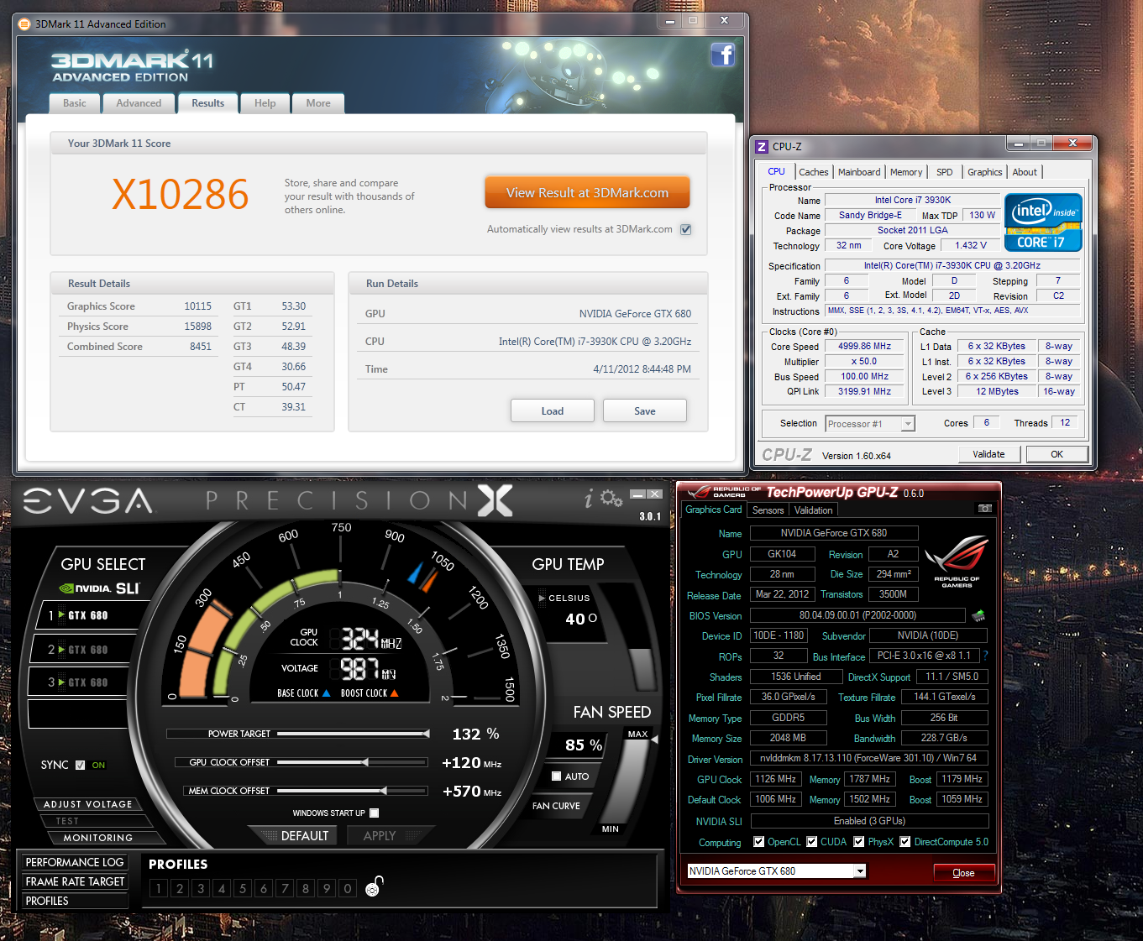Minimize the EVGA Precision X window

point(637,494)
